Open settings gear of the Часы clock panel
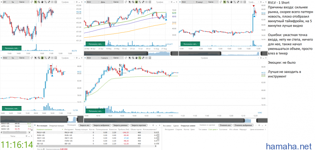The width and height of the screenshot is (315, 150). click(26, 136)
